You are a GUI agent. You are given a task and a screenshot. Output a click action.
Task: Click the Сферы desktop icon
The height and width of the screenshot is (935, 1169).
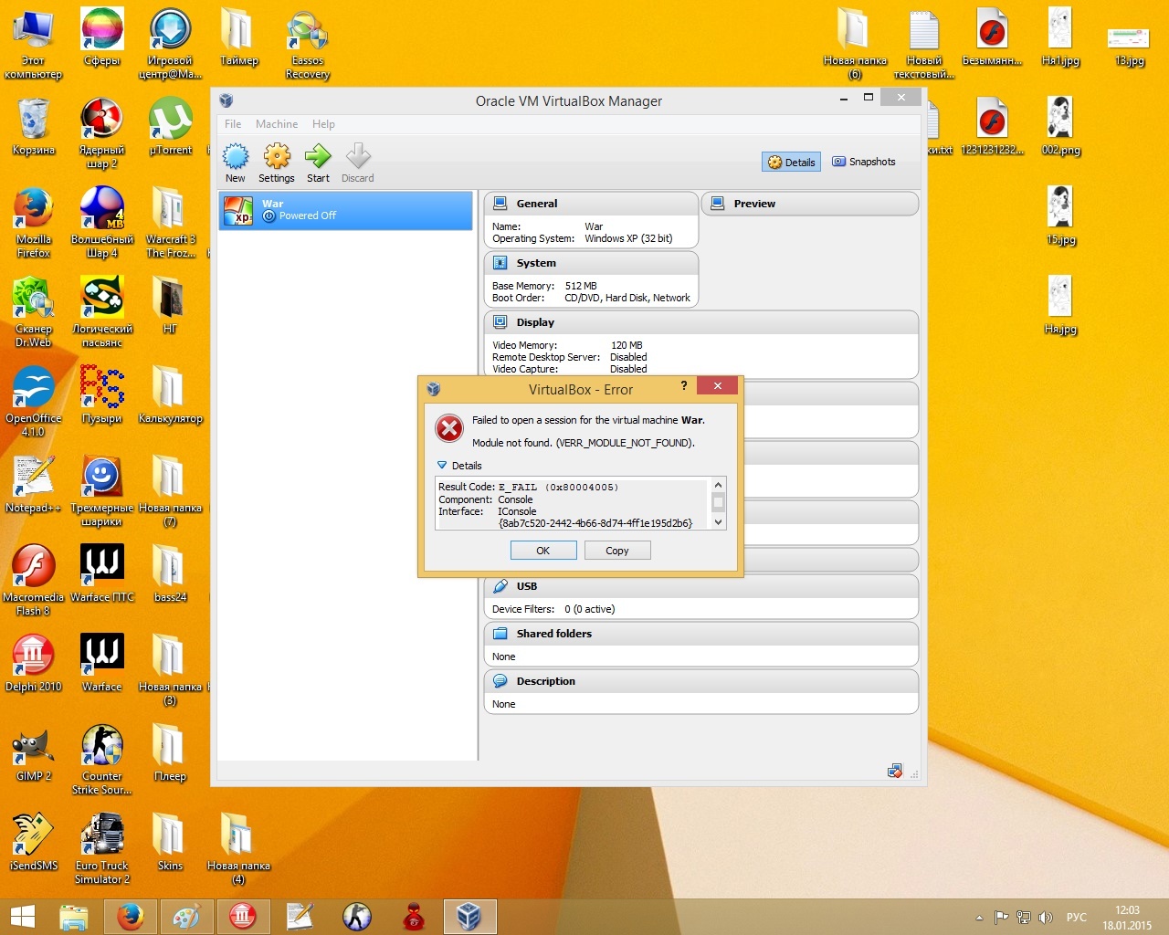(x=102, y=37)
